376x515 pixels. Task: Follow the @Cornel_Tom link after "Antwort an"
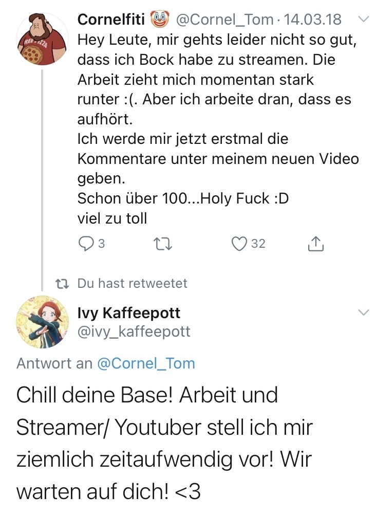[x=146, y=363]
